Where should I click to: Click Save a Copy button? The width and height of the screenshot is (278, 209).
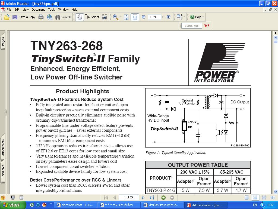[24, 17]
